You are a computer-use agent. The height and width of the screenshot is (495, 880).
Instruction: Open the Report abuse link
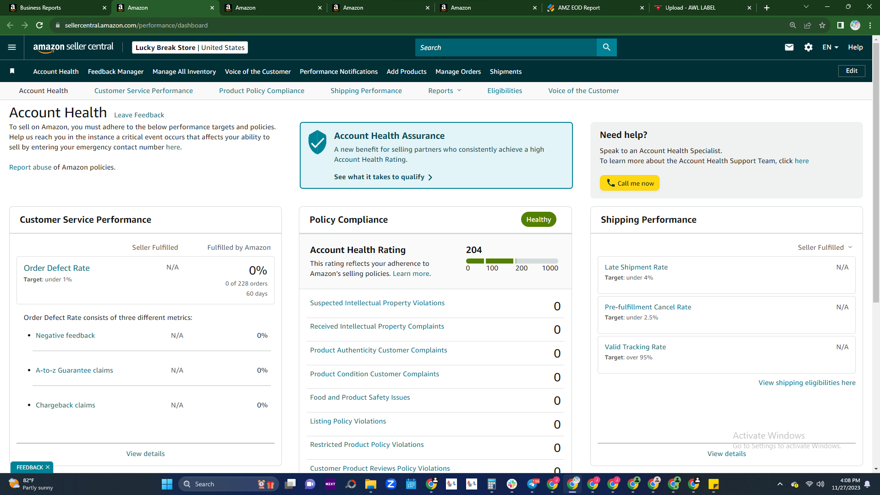[30, 167]
